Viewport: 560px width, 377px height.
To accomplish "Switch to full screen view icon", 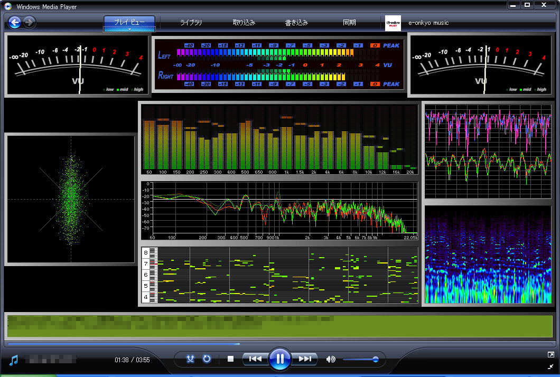I will coord(551,355).
